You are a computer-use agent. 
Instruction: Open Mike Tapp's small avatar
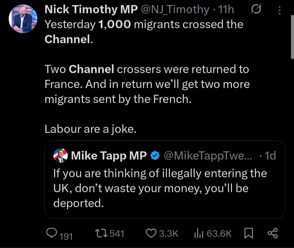60,156
